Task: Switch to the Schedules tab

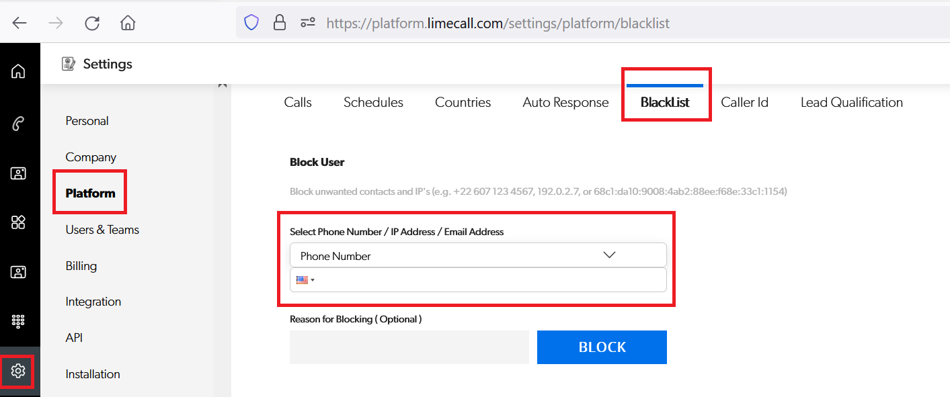Action: (x=373, y=103)
